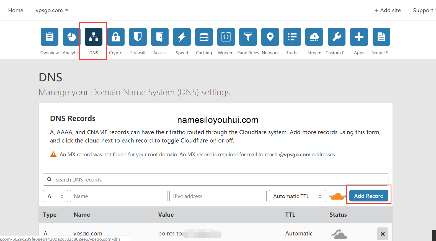
Task: Open the Page Rules funnel icon
Action: (x=248, y=37)
